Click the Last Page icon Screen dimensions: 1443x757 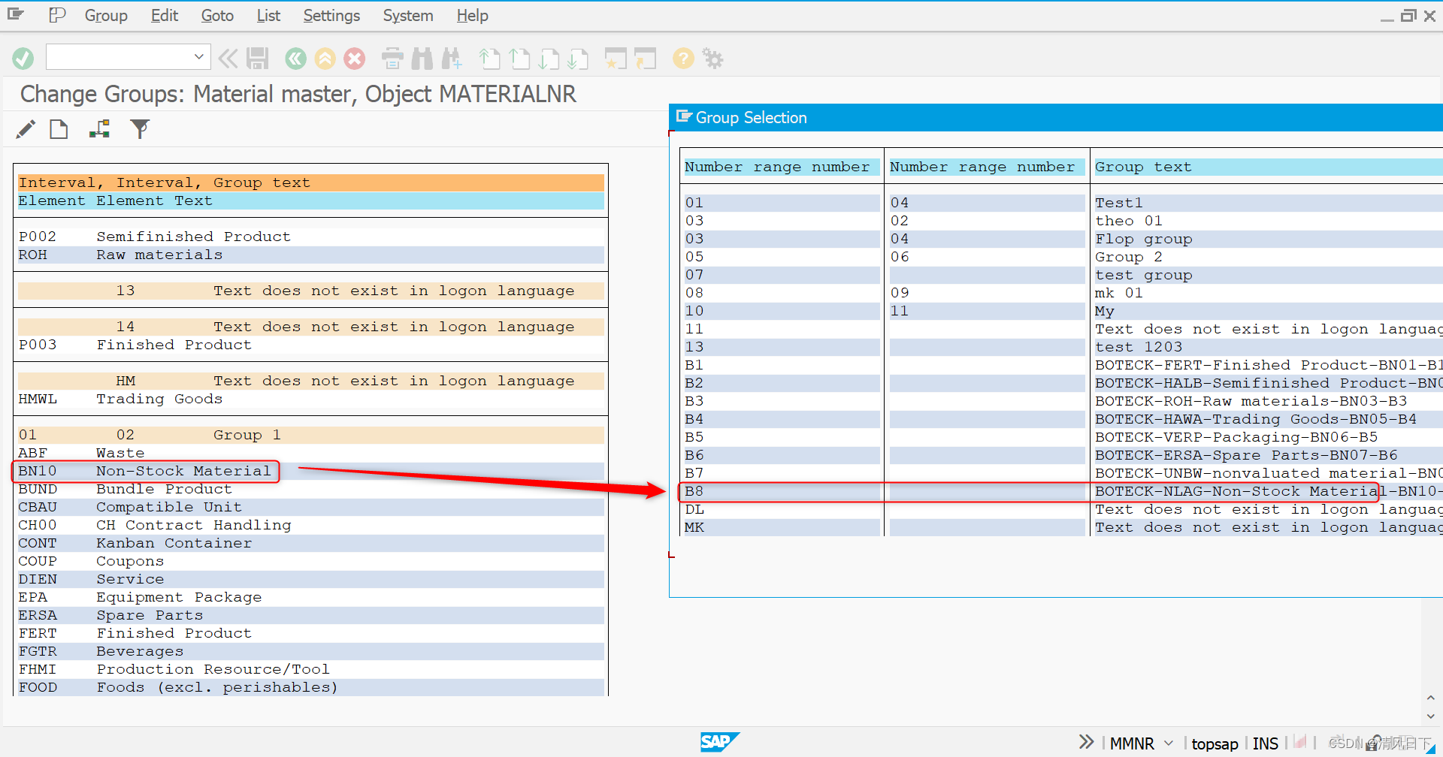tap(578, 58)
